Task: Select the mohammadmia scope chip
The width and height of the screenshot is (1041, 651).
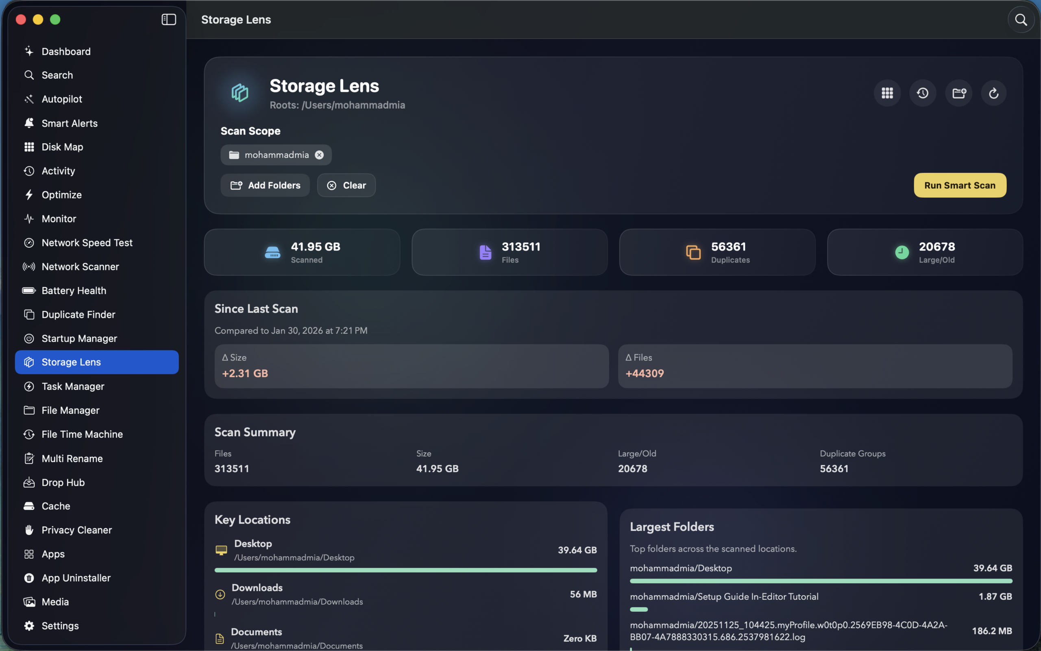Action: click(276, 155)
